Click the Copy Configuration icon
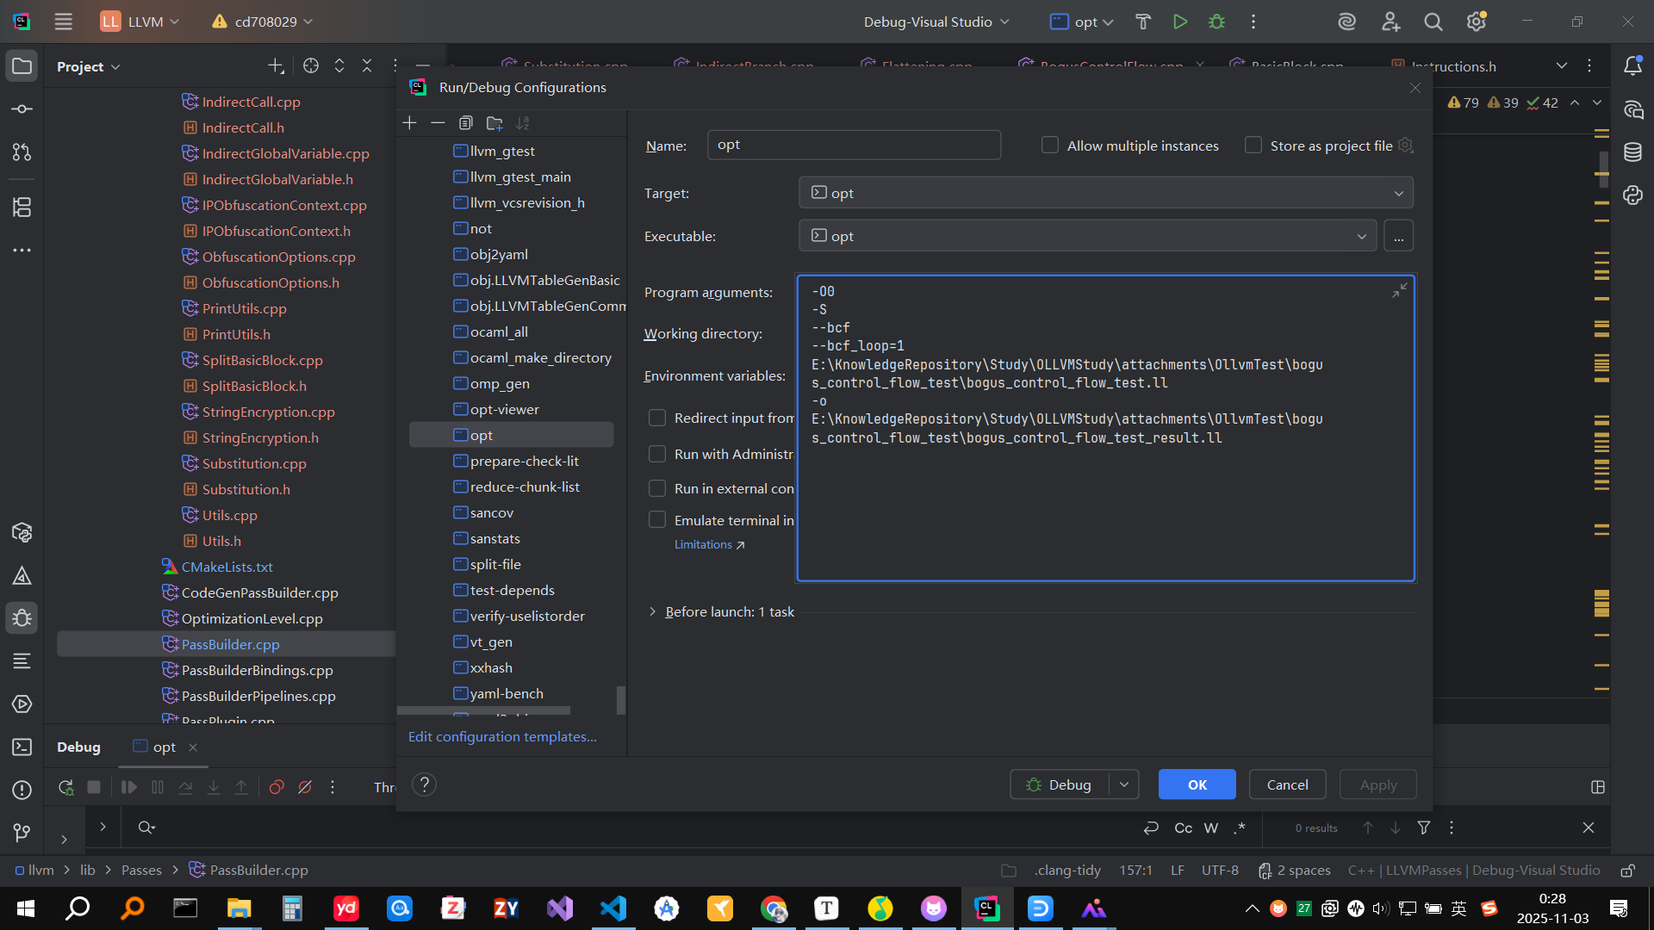 click(x=466, y=123)
